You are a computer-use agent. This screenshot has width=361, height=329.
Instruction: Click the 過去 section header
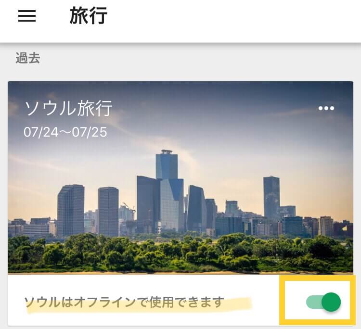click(28, 58)
